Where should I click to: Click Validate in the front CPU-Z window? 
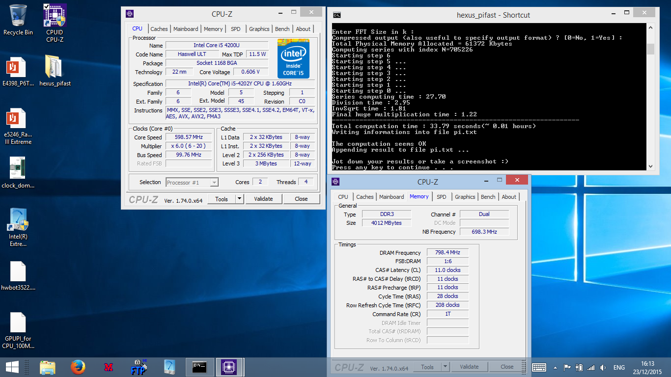click(263, 199)
